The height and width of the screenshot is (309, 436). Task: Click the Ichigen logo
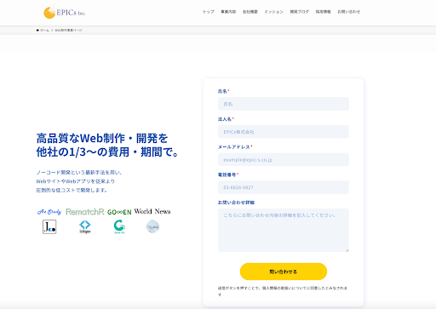point(85,227)
